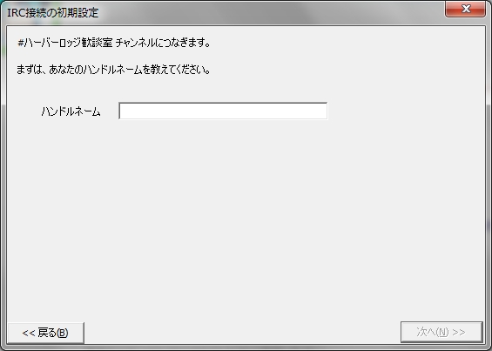Select the red X icon in title bar
This screenshot has width=492, height=351.
coord(466,9)
